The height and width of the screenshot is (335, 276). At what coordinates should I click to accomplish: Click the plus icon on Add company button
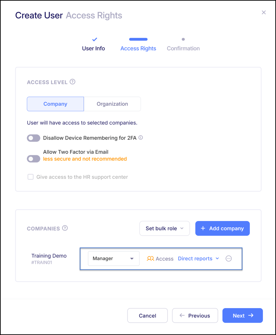(203, 228)
